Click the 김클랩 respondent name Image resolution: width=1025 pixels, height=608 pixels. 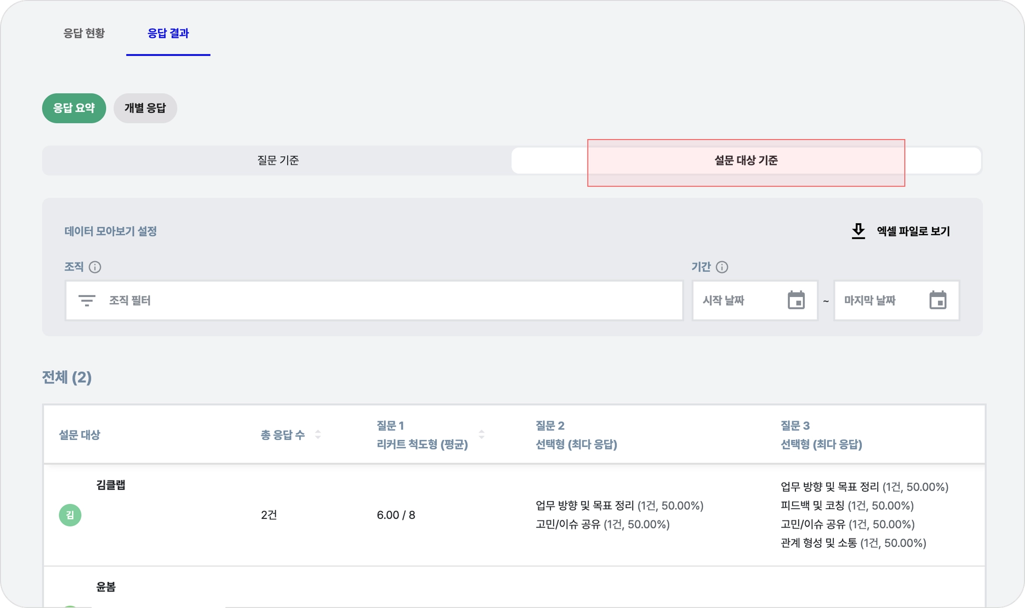(x=111, y=485)
